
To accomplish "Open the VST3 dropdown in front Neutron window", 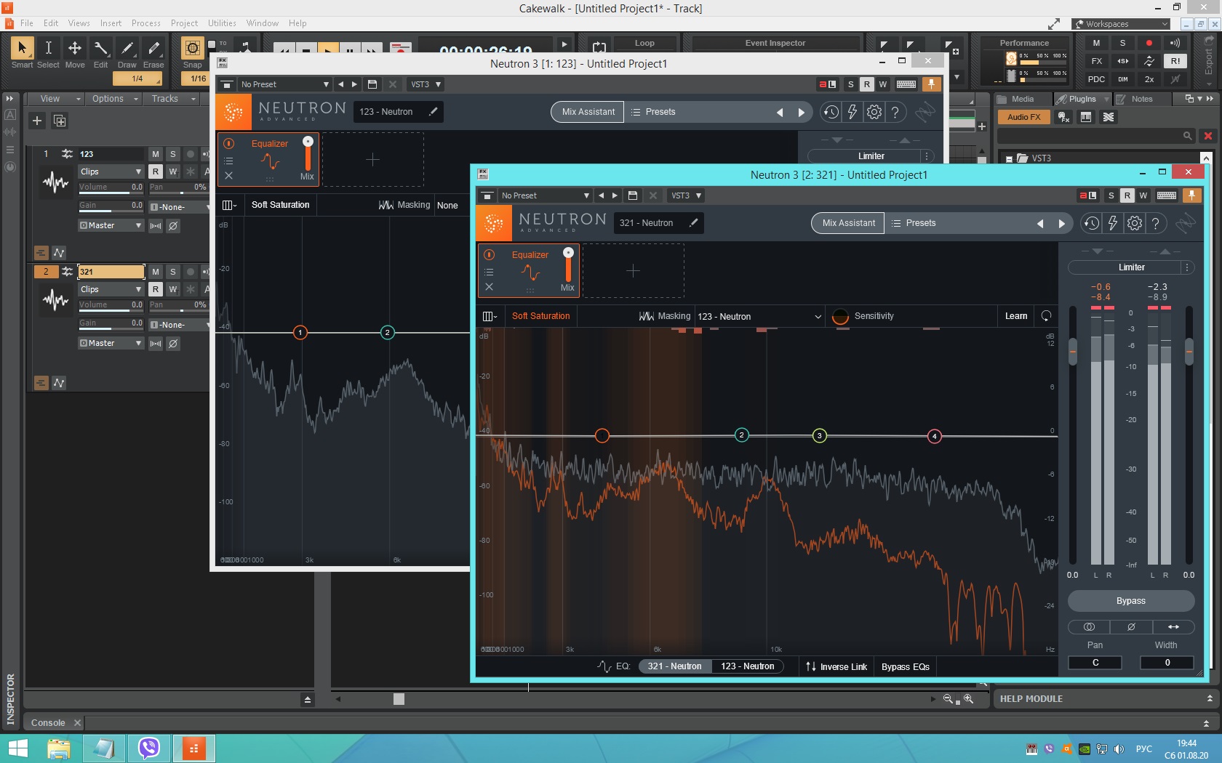I will 687,195.
